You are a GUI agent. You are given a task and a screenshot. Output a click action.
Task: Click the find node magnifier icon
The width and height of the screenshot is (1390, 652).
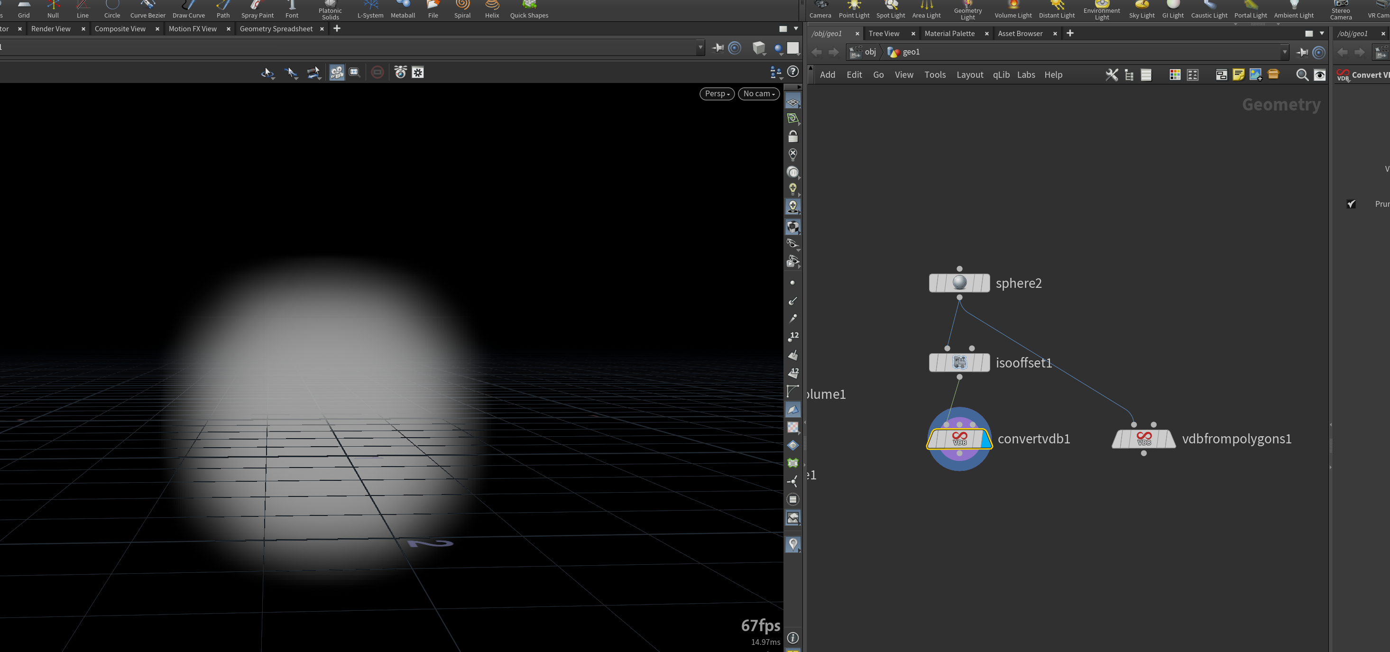[x=1302, y=75]
